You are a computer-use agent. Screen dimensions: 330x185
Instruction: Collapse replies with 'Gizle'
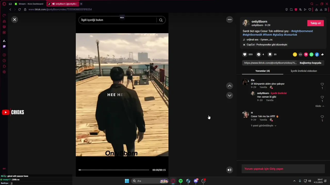click(x=320, y=106)
